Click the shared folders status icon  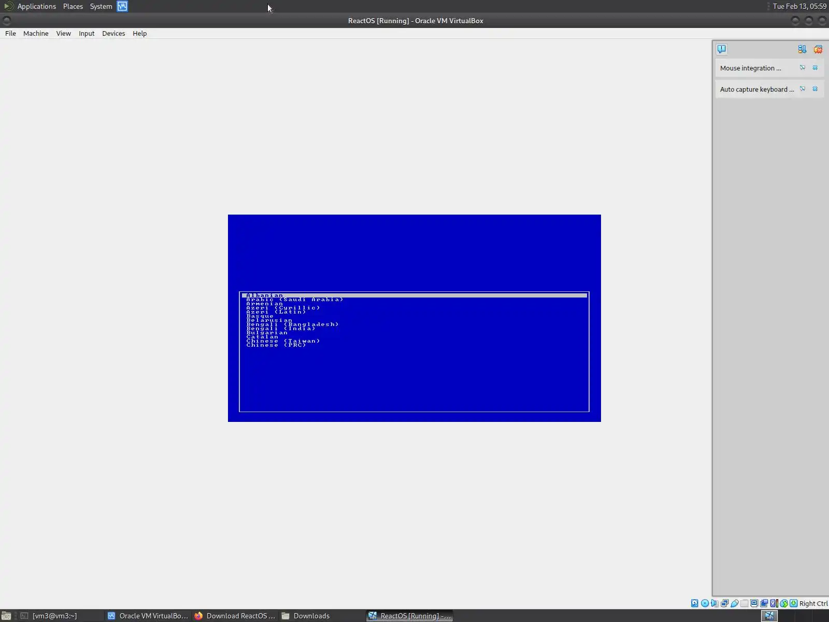pyautogui.click(x=744, y=603)
